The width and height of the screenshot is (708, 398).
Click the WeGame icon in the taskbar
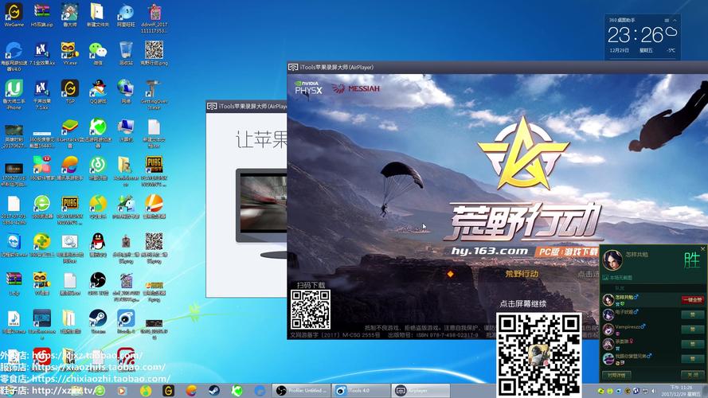coord(168,390)
